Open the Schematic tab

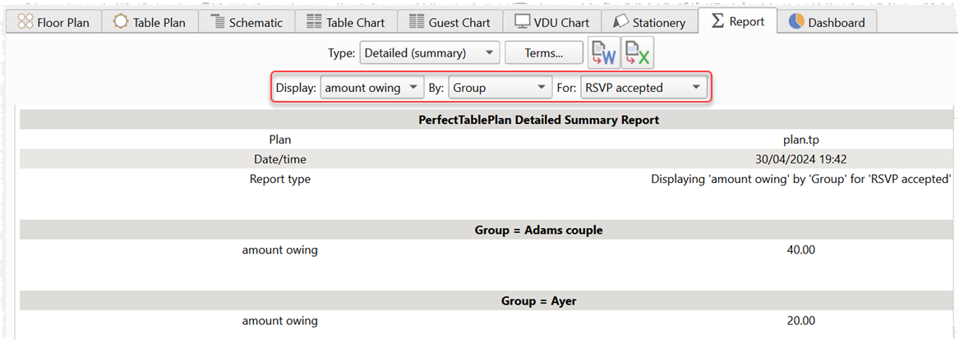[247, 23]
